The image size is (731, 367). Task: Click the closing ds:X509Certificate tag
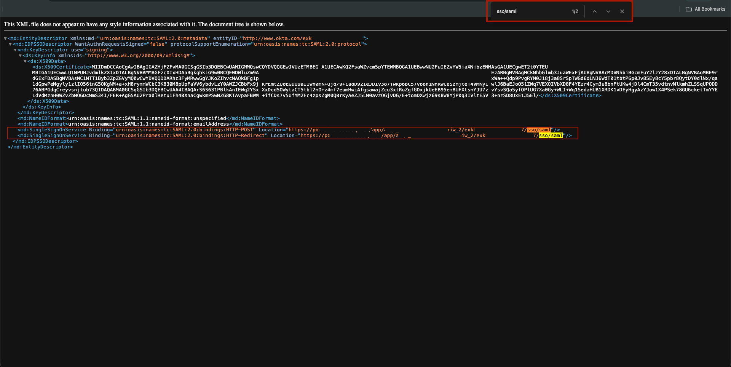570,96
